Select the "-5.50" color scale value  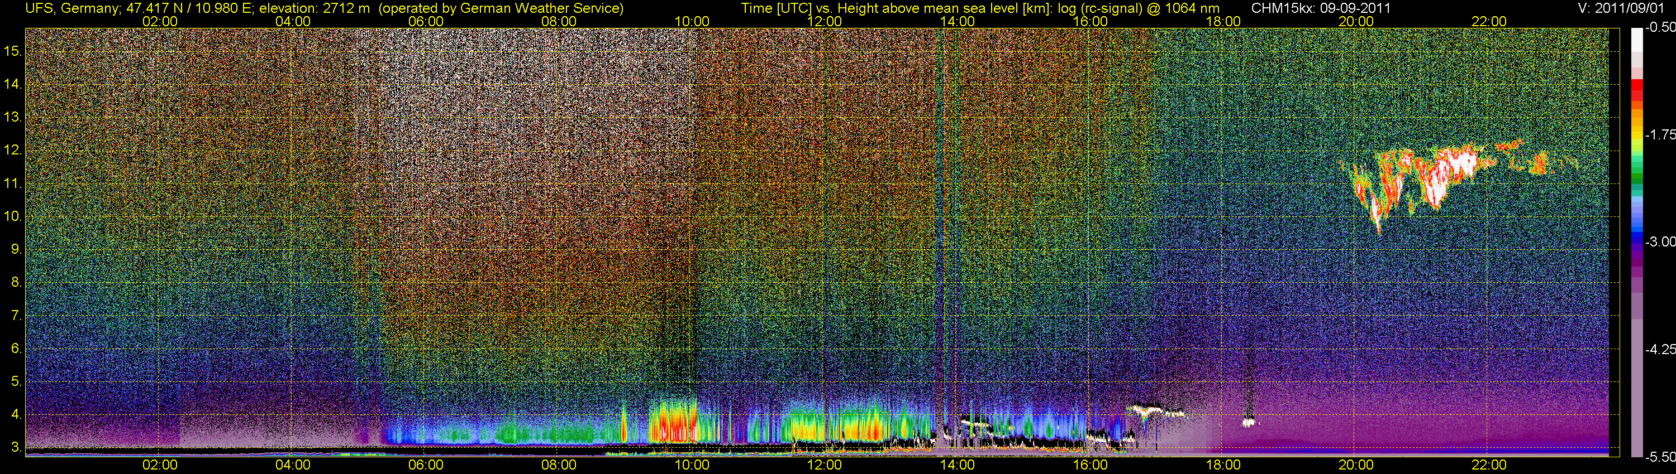pyautogui.click(x=1660, y=457)
